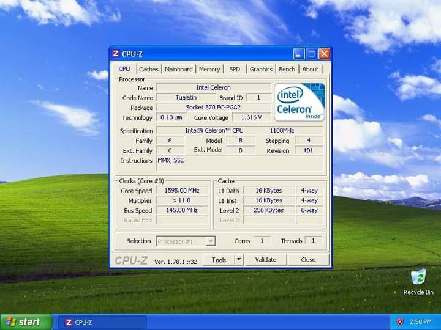
Task: Click the security shield tray icon
Action: (400, 322)
